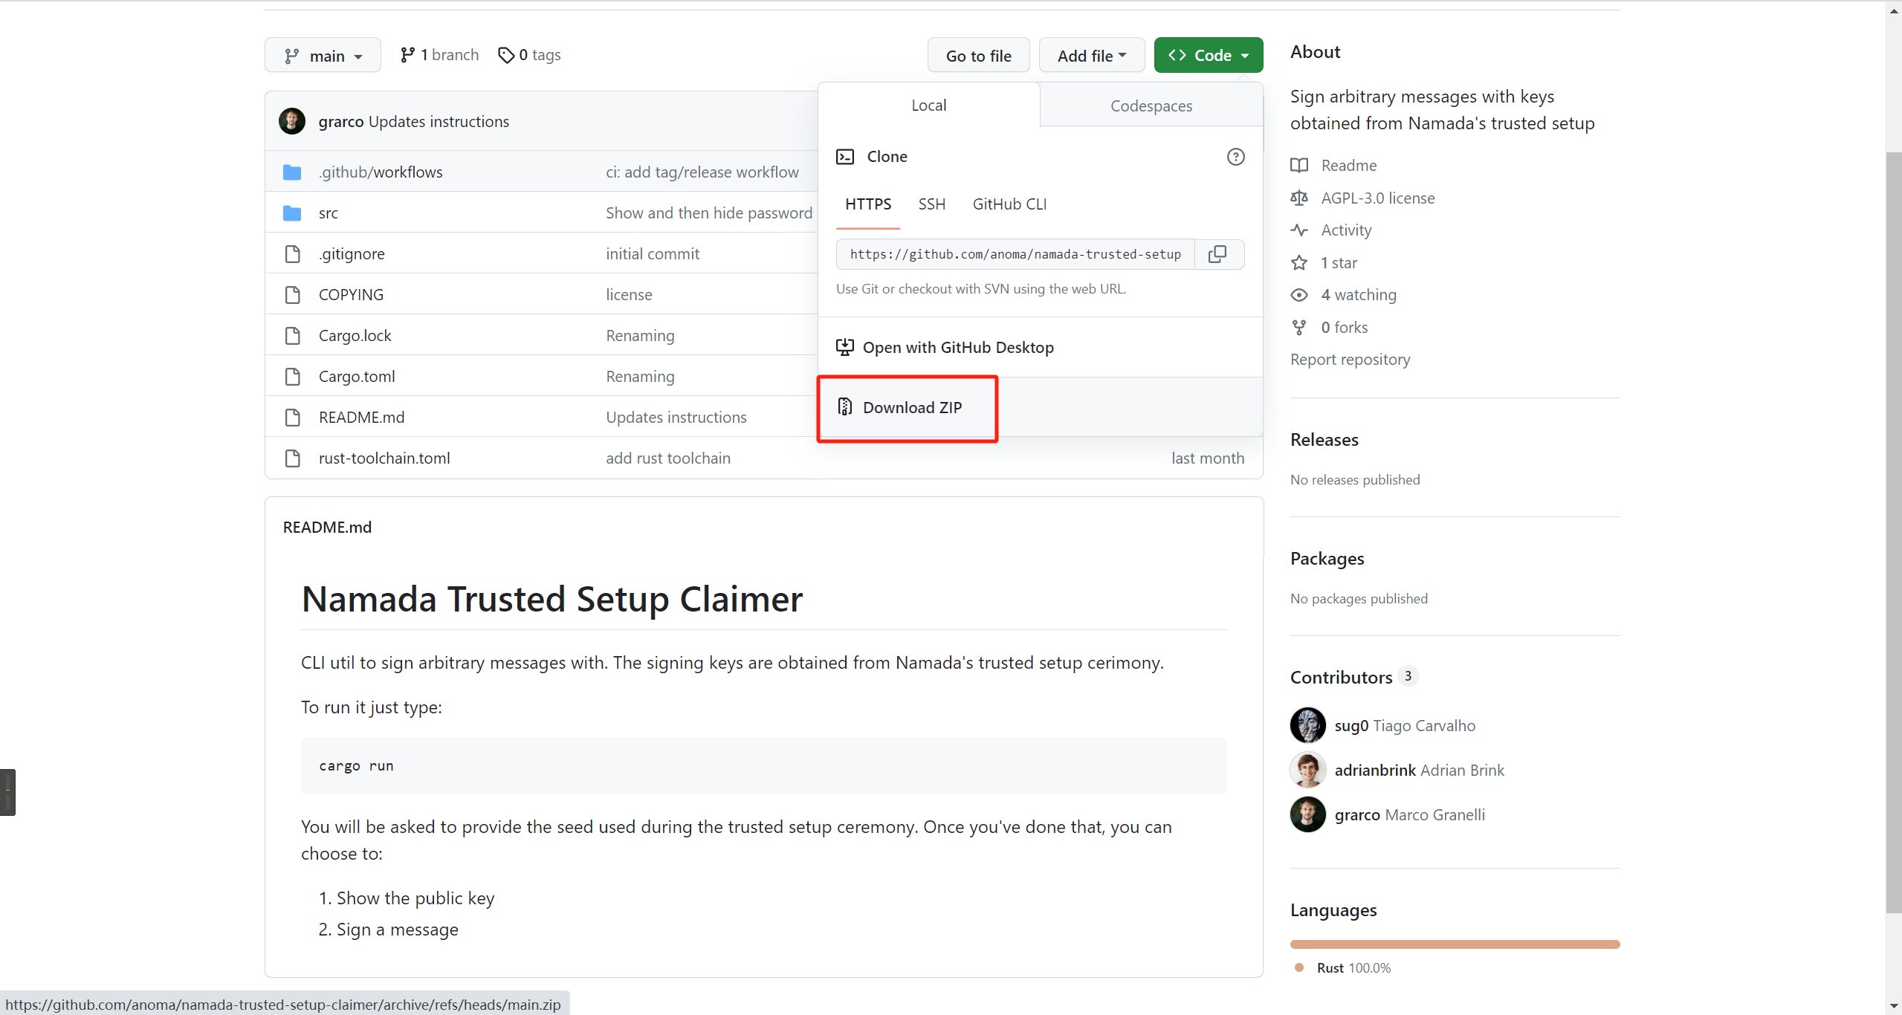Open the AGPL-3.0 license link
Image resolution: width=1902 pixels, height=1015 pixels.
(1377, 198)
